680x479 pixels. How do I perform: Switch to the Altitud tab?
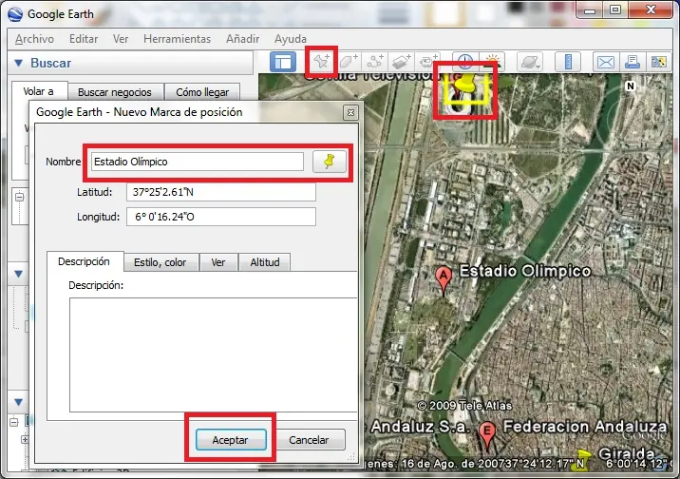coord(265,262)
